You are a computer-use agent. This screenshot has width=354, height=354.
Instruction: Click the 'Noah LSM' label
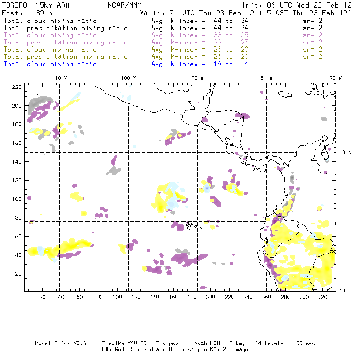tap(207, 343)
